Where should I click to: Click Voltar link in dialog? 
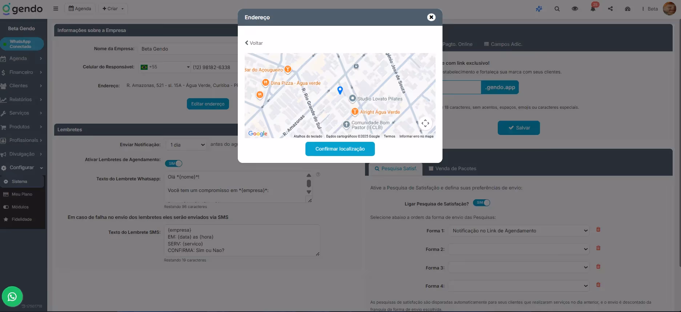coord(254,43)
